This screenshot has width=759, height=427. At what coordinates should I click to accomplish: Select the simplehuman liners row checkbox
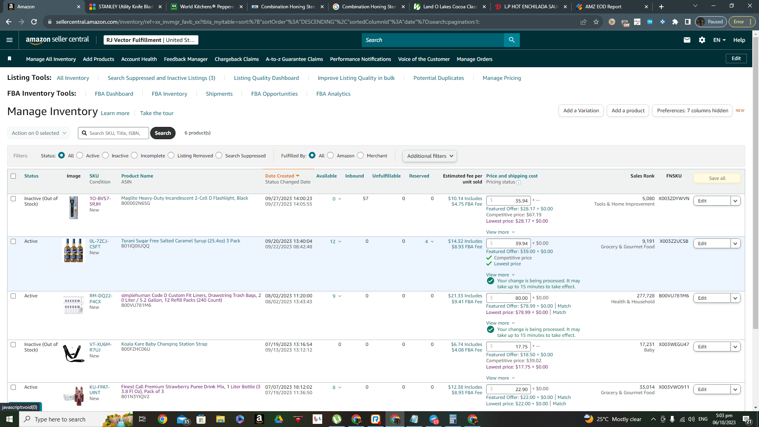point(13,296)
